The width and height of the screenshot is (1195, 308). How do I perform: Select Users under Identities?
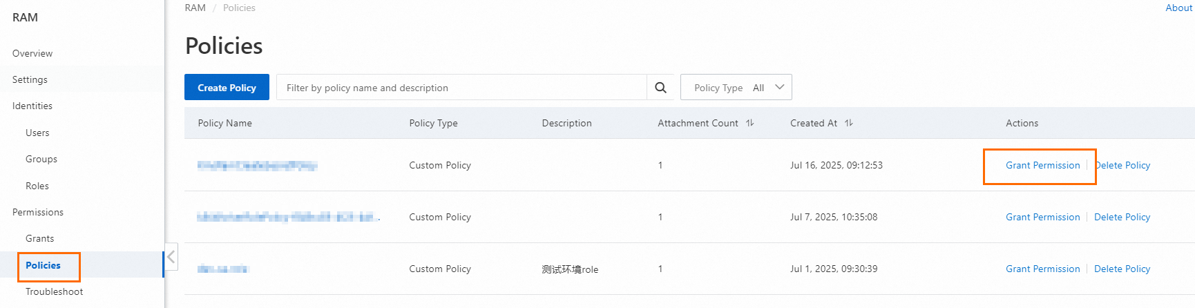(37, 133)
